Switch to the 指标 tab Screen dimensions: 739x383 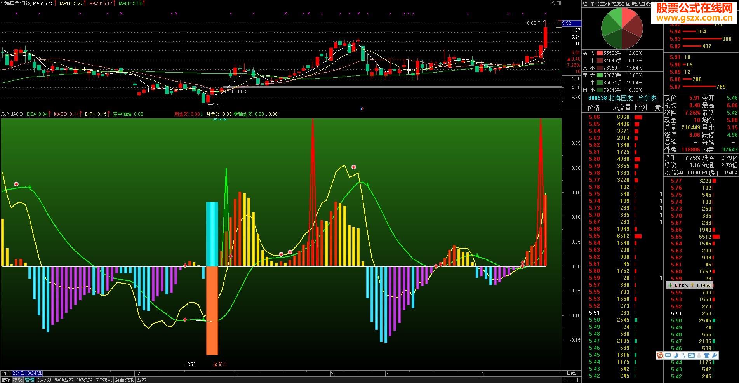(6, 380)
